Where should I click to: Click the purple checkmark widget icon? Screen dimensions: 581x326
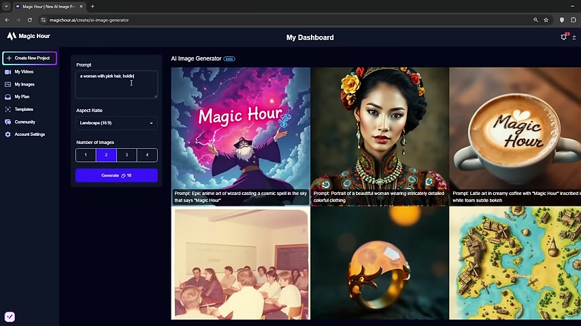point(10,316)
